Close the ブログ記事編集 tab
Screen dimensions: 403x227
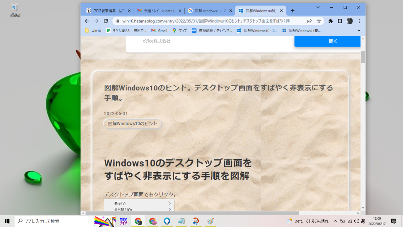[129, 11]
